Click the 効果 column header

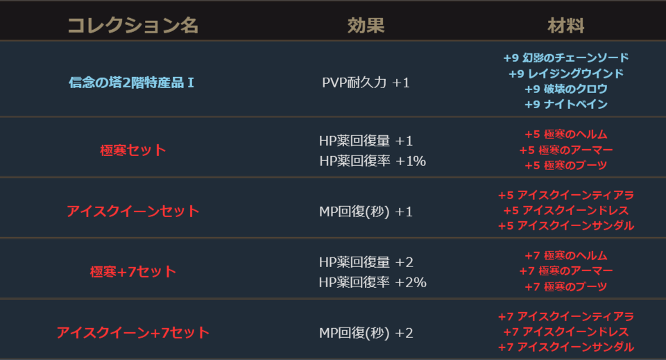coord(366,26)
